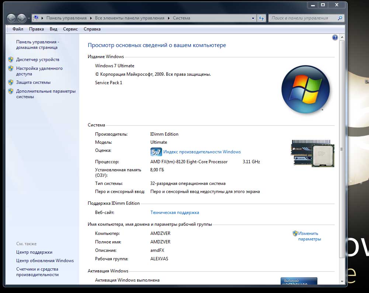
Task: Click the Forward navigation arrow button
Action: tap(22, 18)
